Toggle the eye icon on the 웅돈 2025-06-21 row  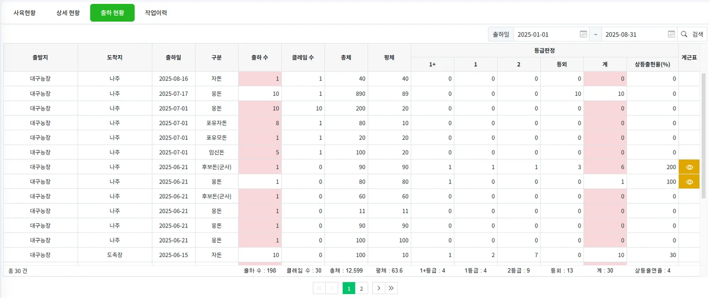pos(689,181)
